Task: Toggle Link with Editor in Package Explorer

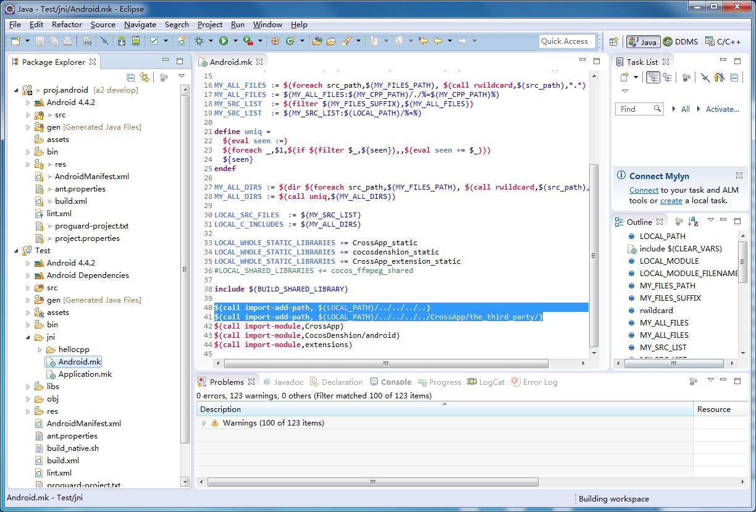Action: coord(145,77)
